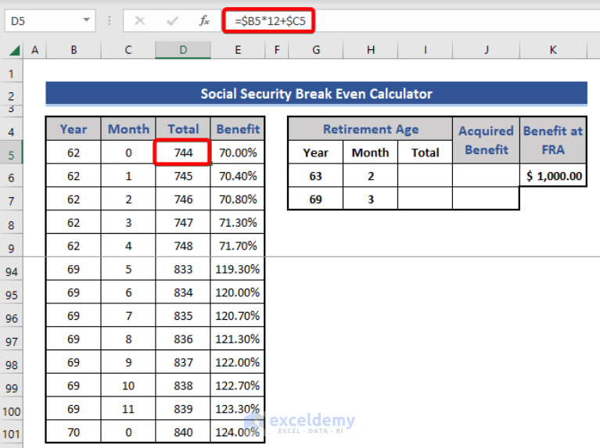Click the Acquired Benefit header
600x448 pixels.
click(x=486, y=141)
